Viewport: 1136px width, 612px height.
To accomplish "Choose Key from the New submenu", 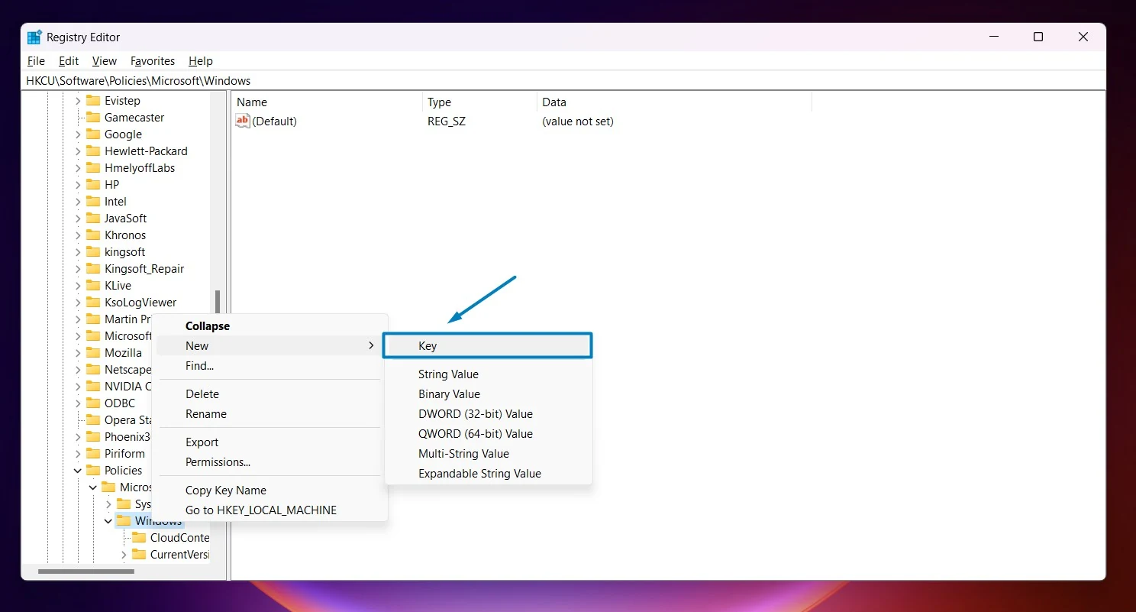I will pos(488,345).
